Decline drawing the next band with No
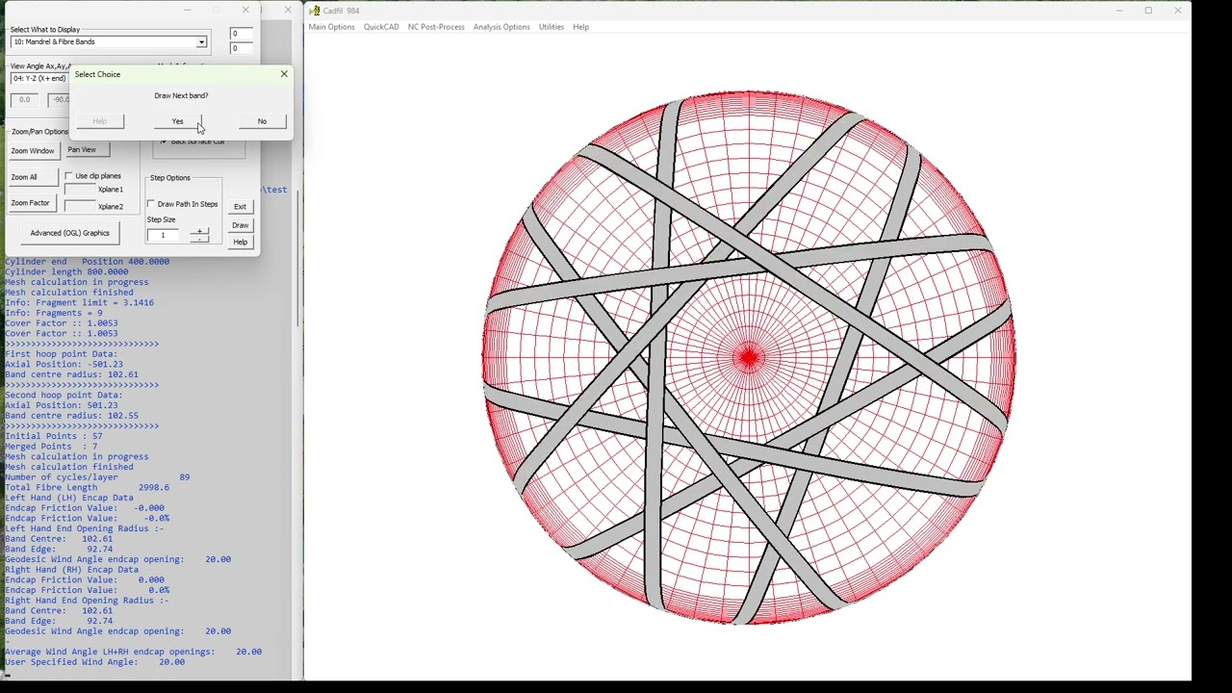 (262, 121)
